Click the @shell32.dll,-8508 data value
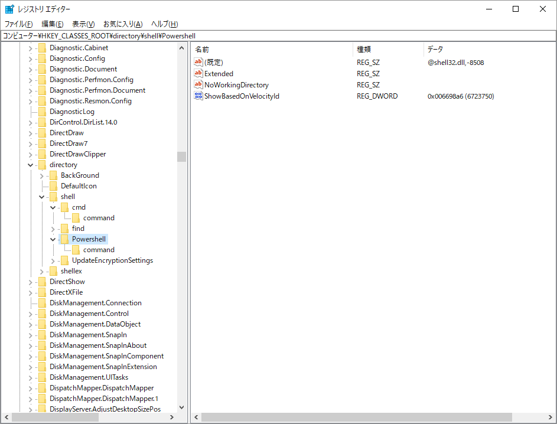Viewport: 557px width, 424px height. tap(456, 63)
